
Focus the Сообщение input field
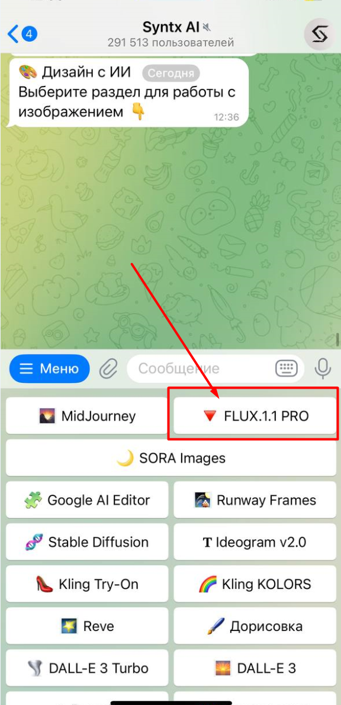(215, 368)
